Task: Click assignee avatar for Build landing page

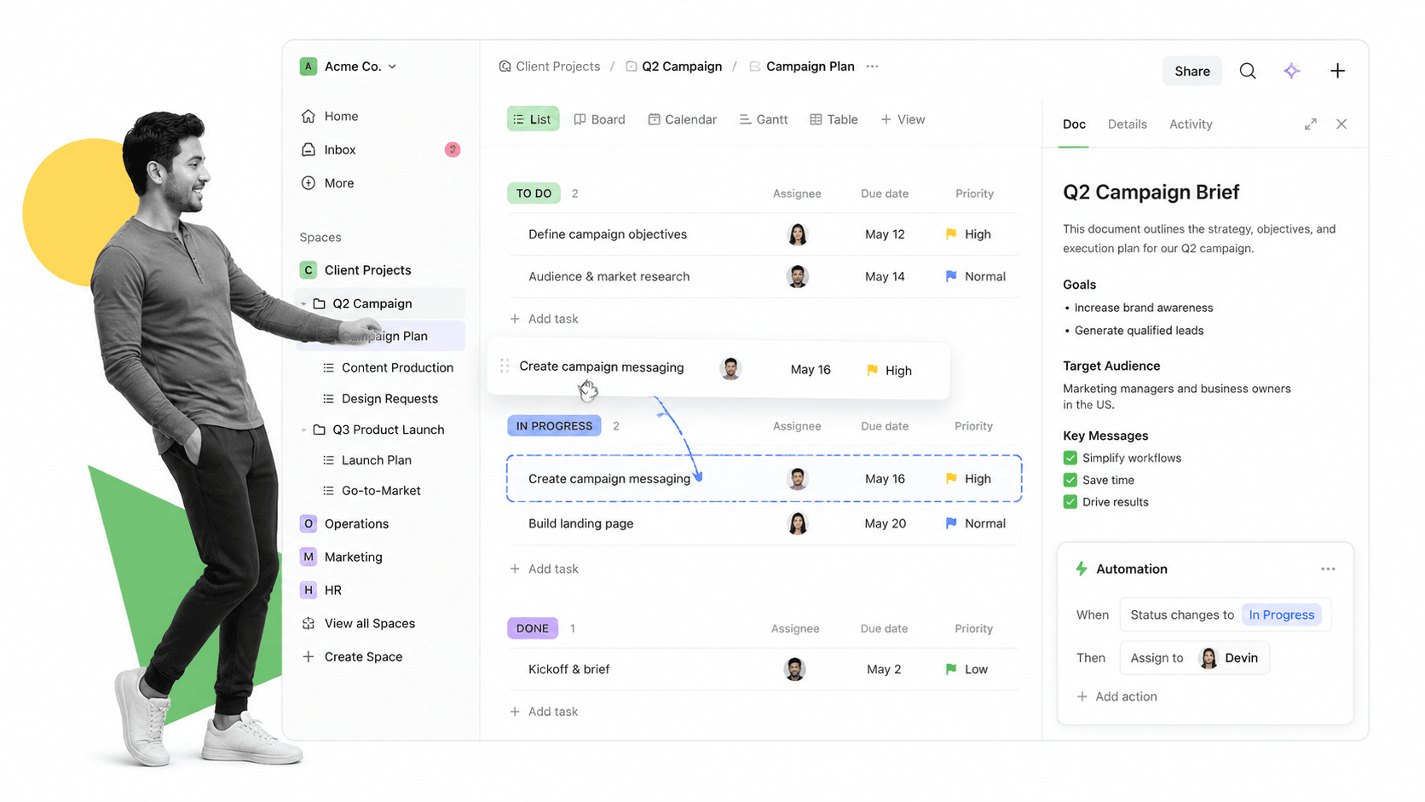Action: [798, 523]
